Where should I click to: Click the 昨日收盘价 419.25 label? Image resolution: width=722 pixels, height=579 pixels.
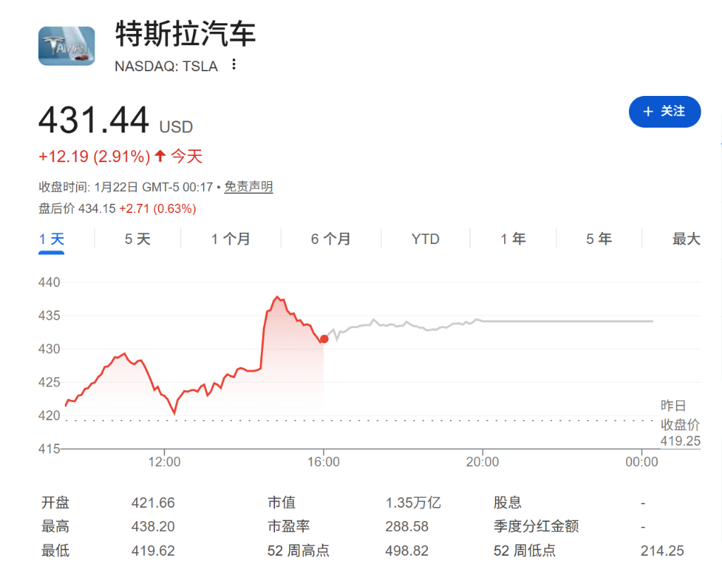pos(680,424)
